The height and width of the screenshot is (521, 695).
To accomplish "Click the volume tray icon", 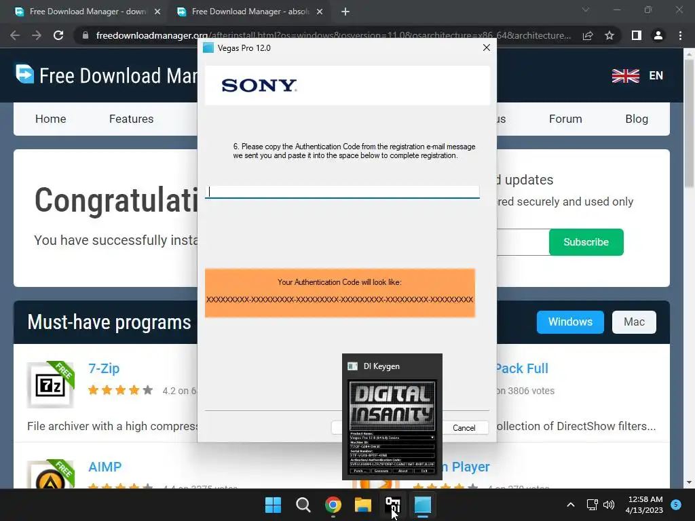I will (609, 505).
